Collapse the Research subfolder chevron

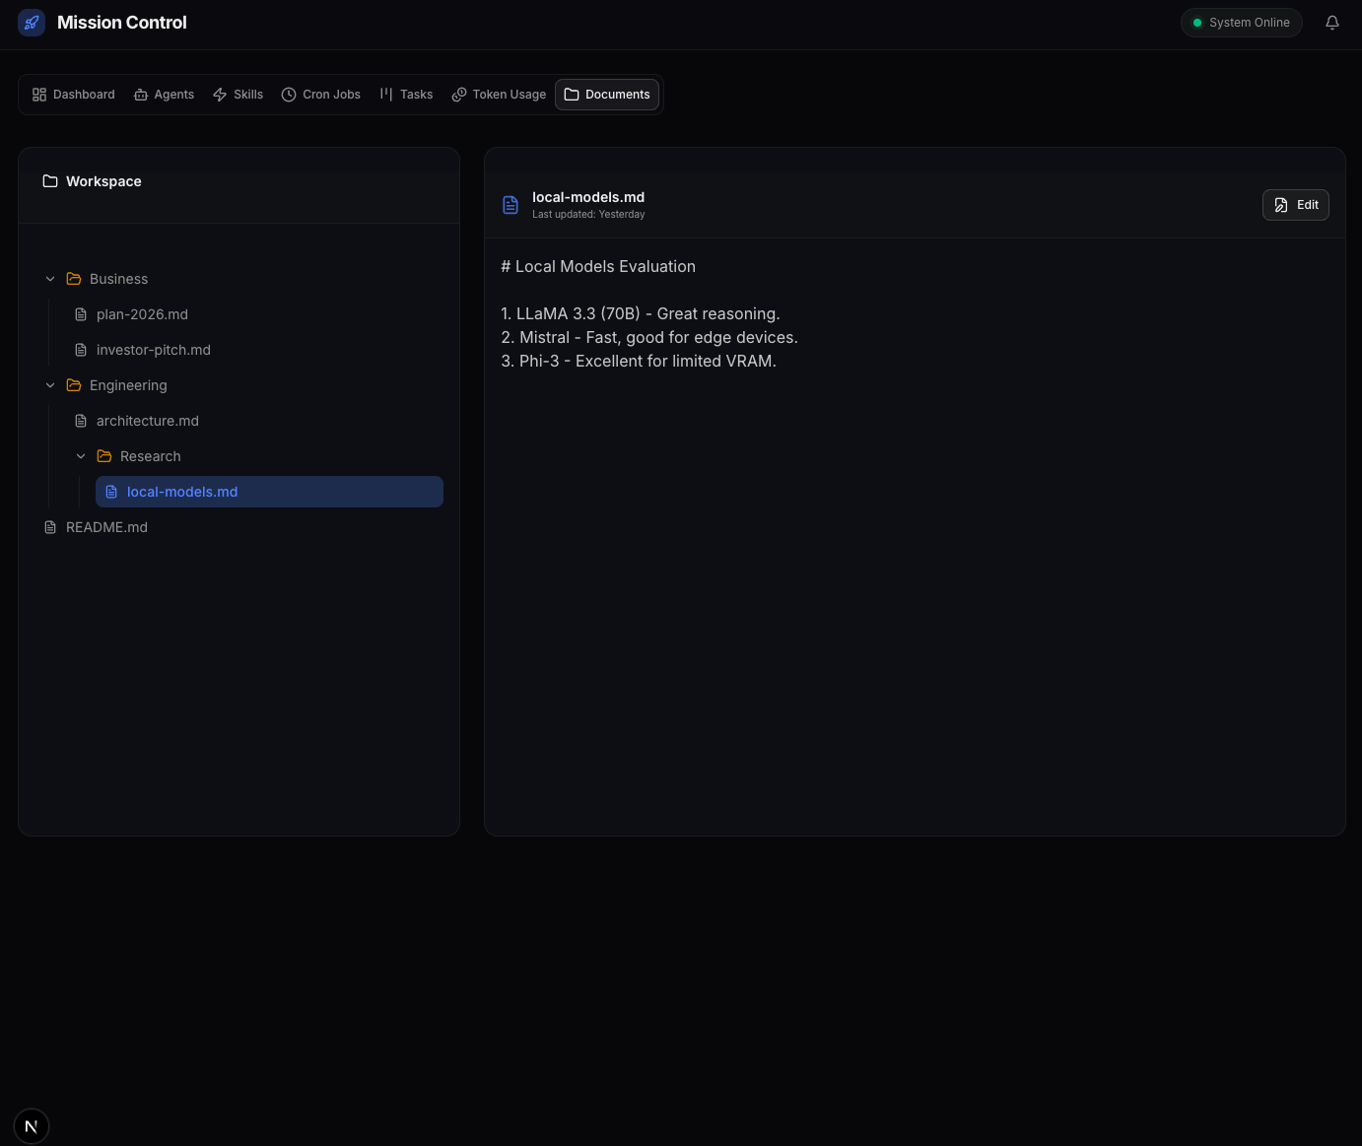tap(81, 456)
